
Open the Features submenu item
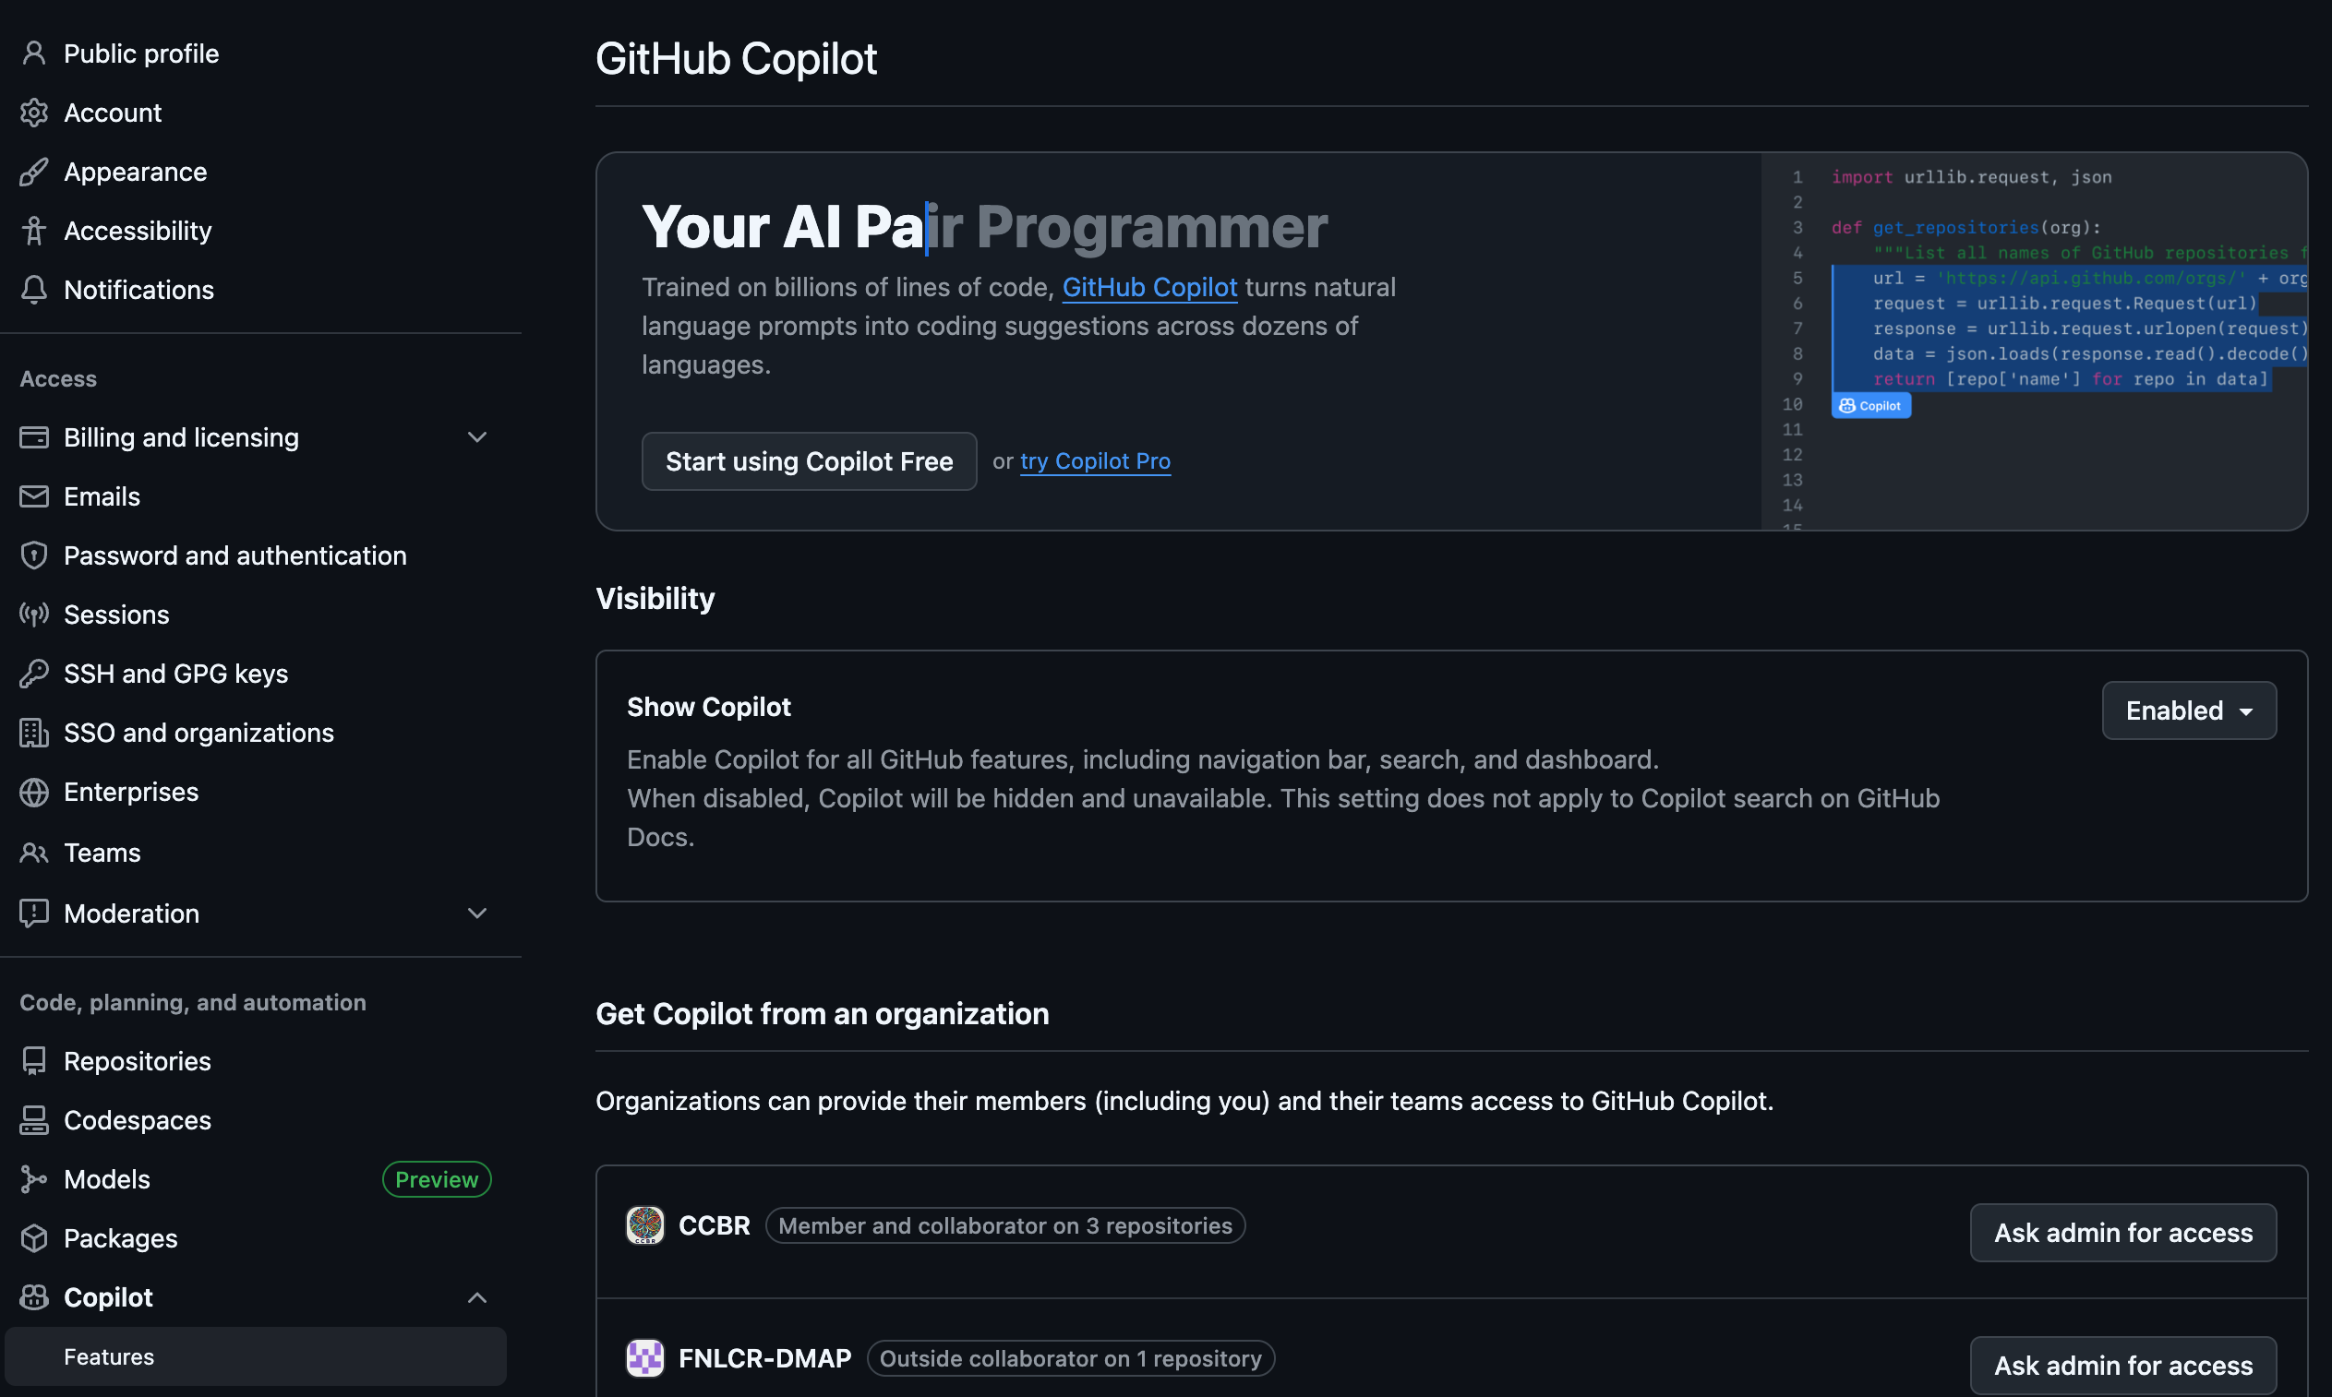[x=109, y=1356]
